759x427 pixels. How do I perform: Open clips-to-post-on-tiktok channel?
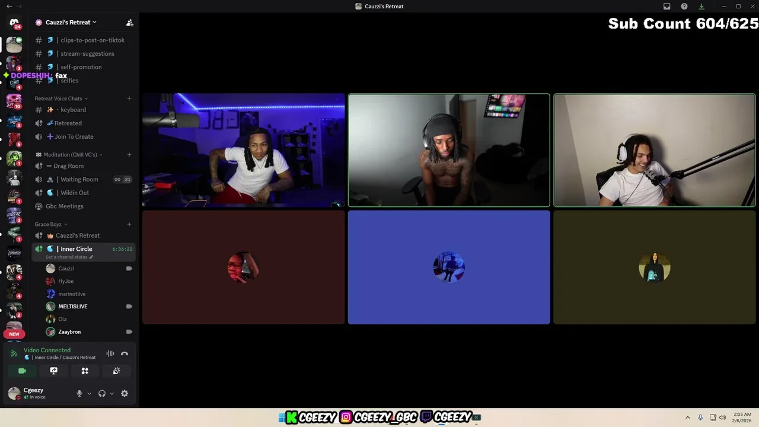(83, 40)
